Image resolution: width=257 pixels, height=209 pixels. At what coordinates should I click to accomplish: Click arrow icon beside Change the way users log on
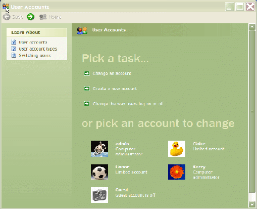pyautogui.click(x=87, y=104)
